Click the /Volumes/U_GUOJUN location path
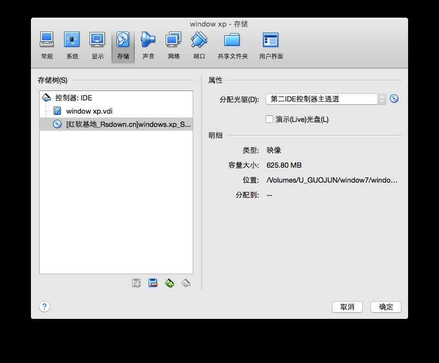 pyautogui.click(x=332, y=180)
